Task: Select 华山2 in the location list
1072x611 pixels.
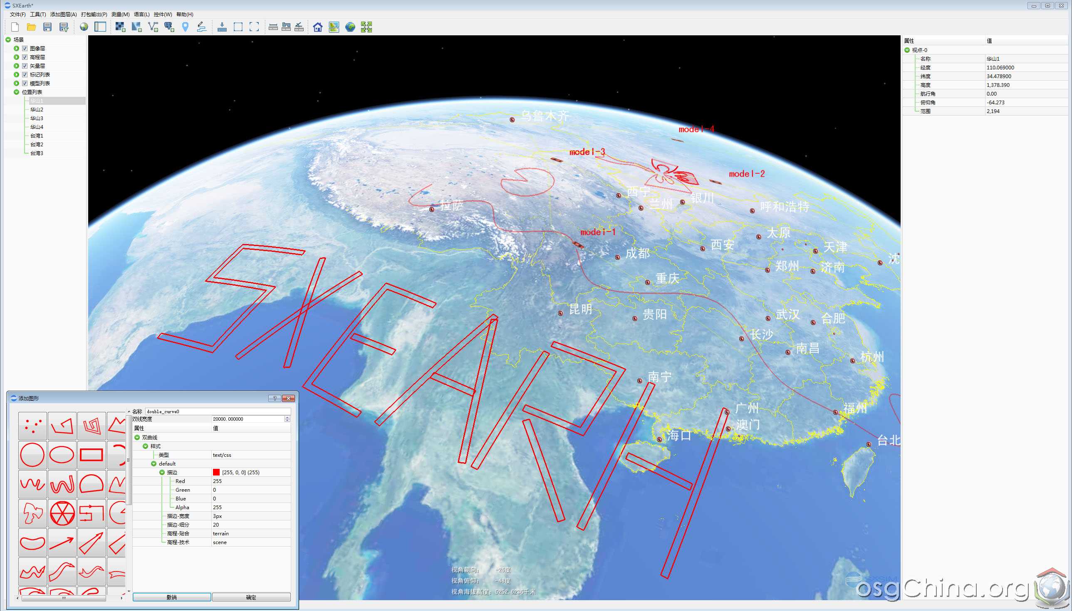Action: pos(37,110)
